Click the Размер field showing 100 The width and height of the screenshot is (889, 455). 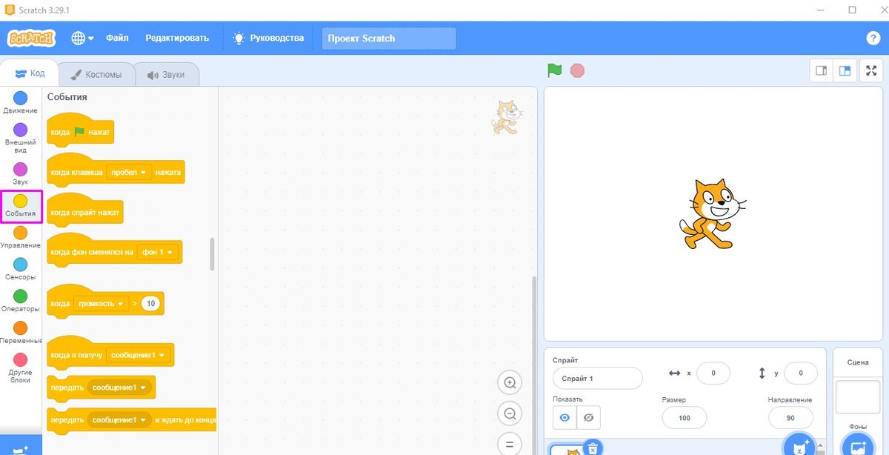684,418
